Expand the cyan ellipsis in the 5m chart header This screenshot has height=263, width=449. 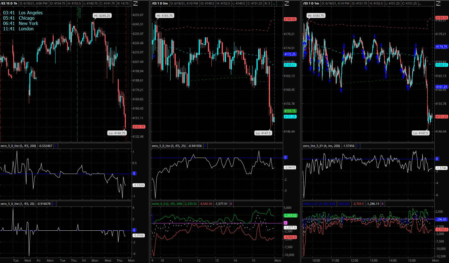coord(274,3)
